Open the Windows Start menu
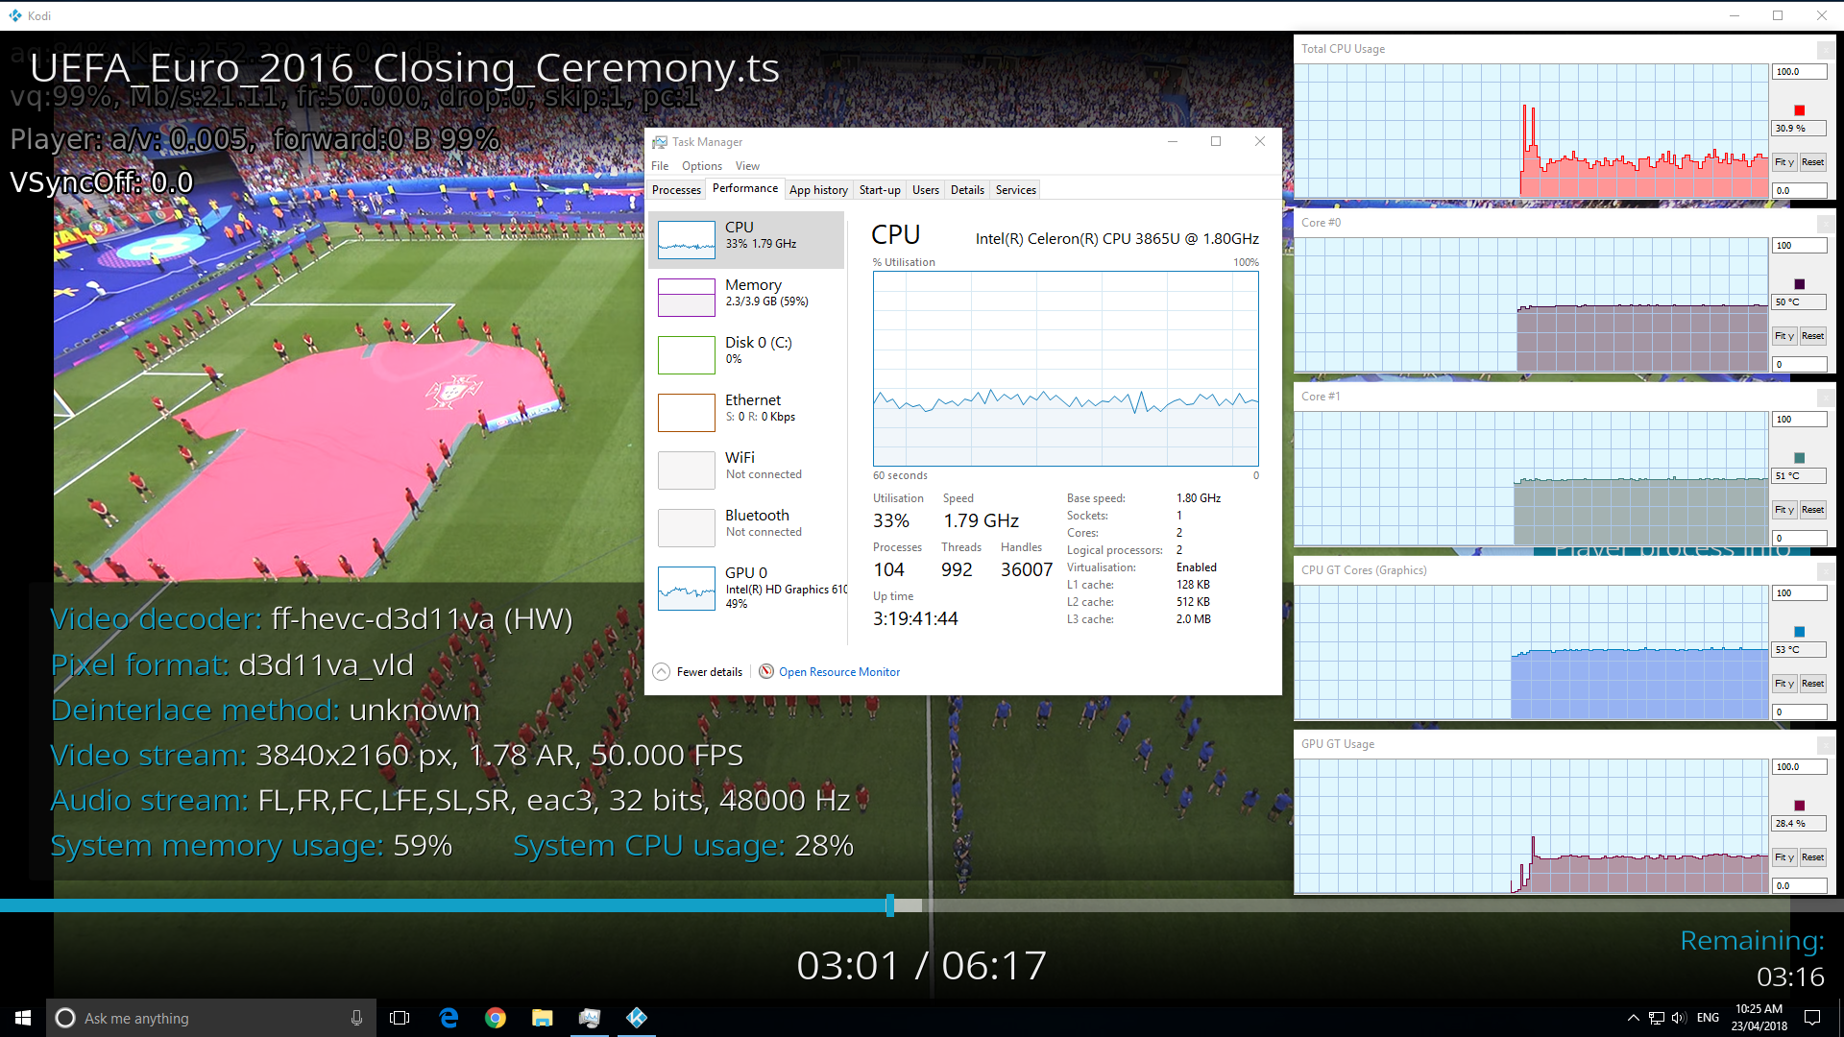This screenshot has height=1037, width=1844. (x=23, y=1018)
